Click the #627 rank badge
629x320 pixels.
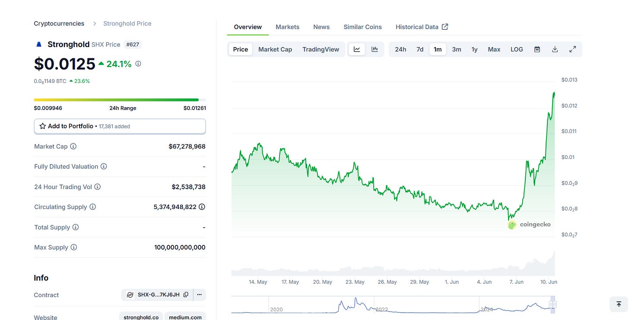click(133, 44)
